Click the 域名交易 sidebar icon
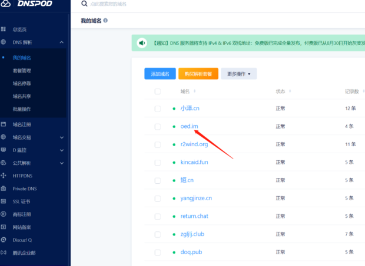Viewport: 365px width, 266px height. pos(4,137)
